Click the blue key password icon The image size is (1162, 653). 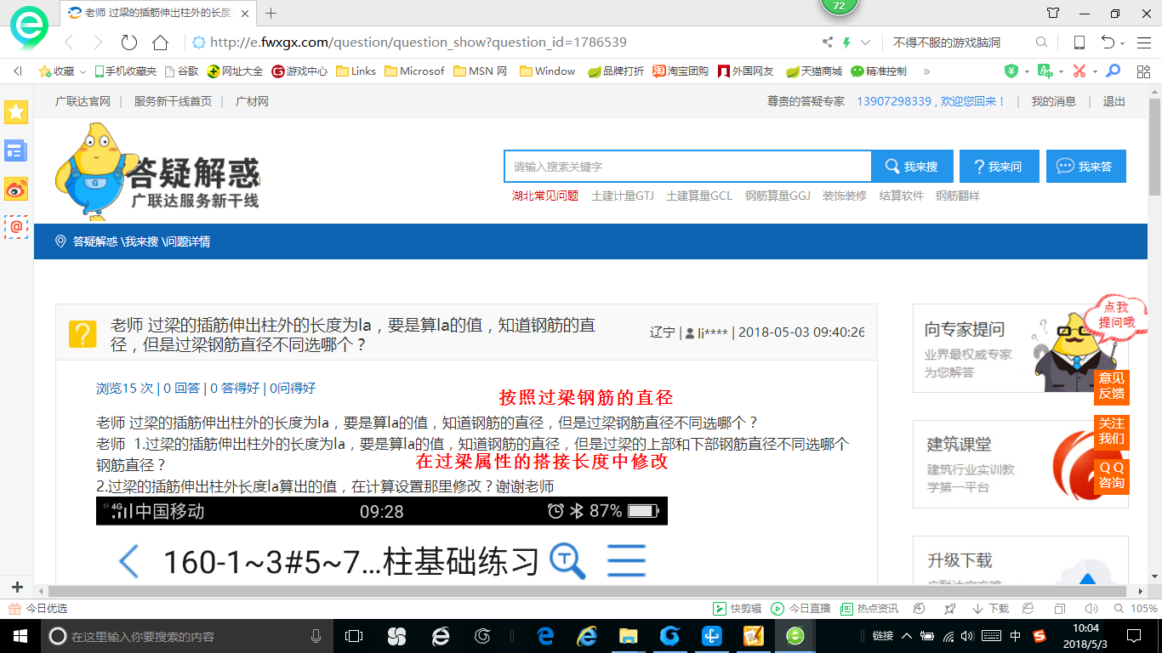(x=1113, y=71)
